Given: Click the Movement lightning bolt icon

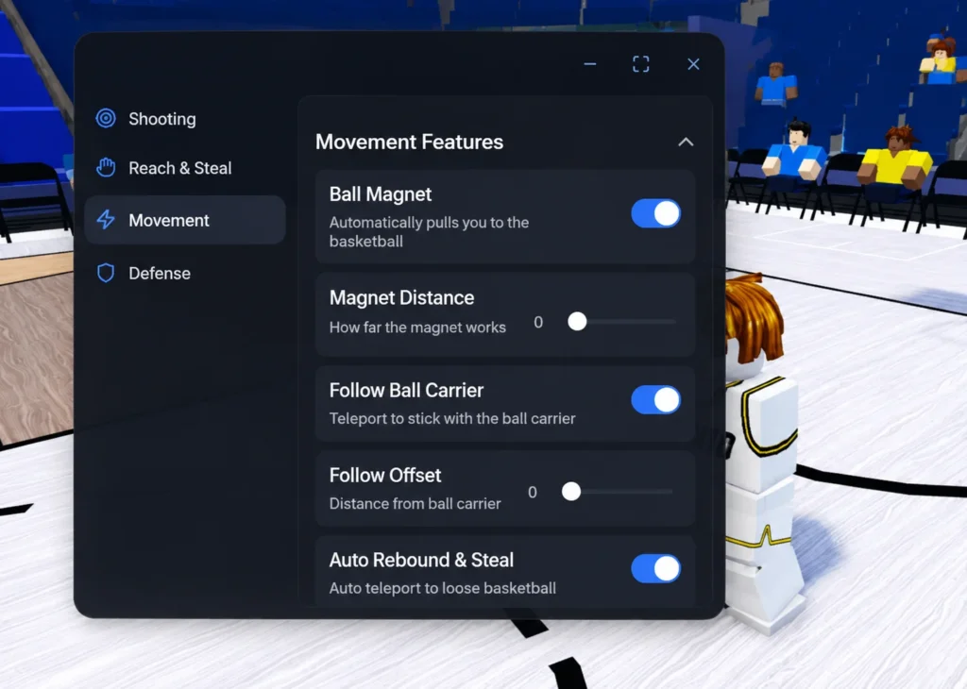Looking at the screenshot, I should 106,219.
